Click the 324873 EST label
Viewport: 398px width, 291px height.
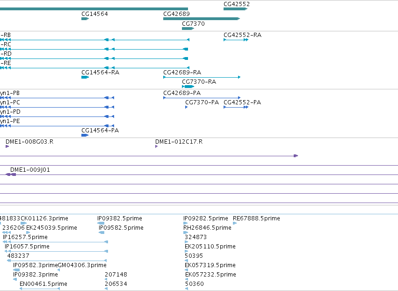pos(195,237)
